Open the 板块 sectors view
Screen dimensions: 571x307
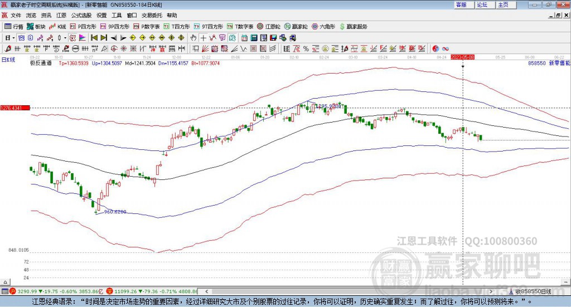36,27
